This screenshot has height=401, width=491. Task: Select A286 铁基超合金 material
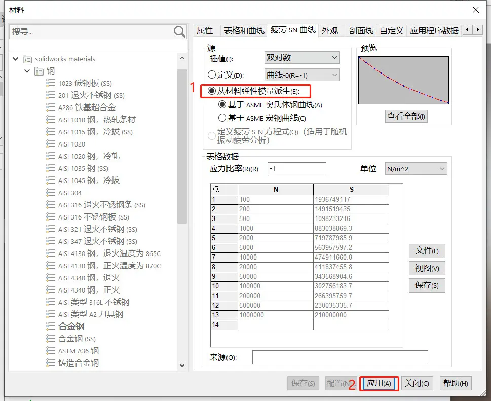pos(87,107)
